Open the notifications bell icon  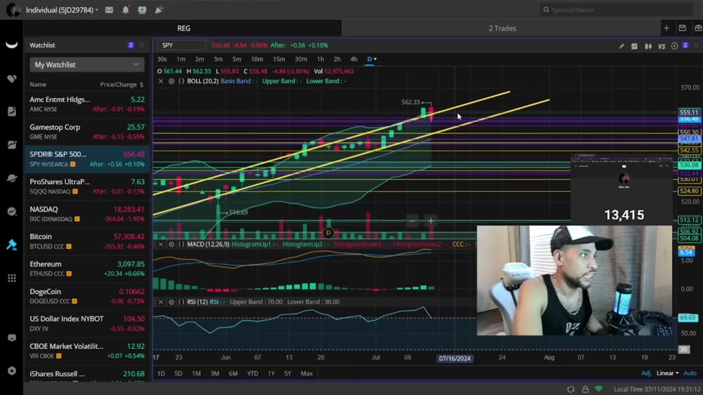(125, 10)
